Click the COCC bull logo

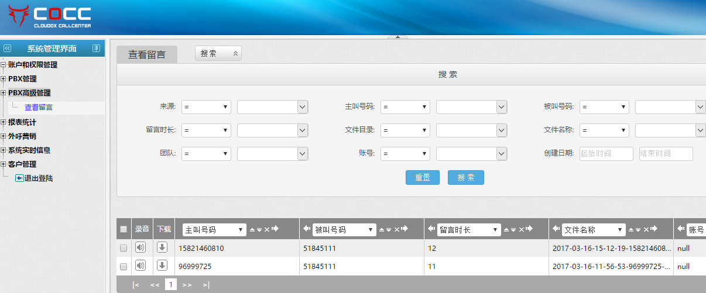pos(18,16)
